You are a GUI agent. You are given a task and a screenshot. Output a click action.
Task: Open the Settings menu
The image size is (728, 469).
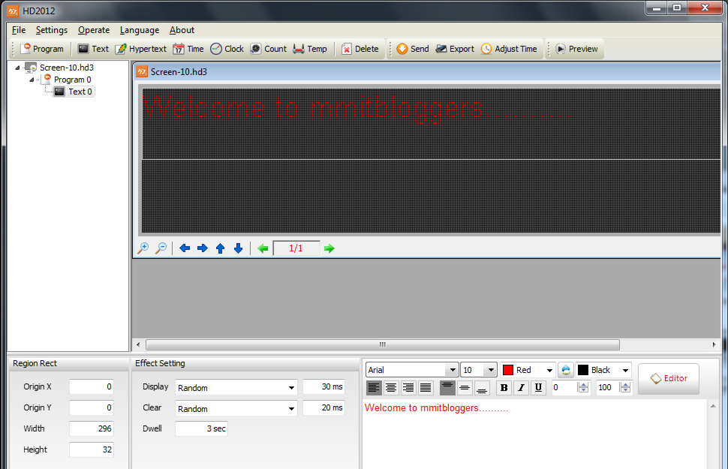click(52, 30)
